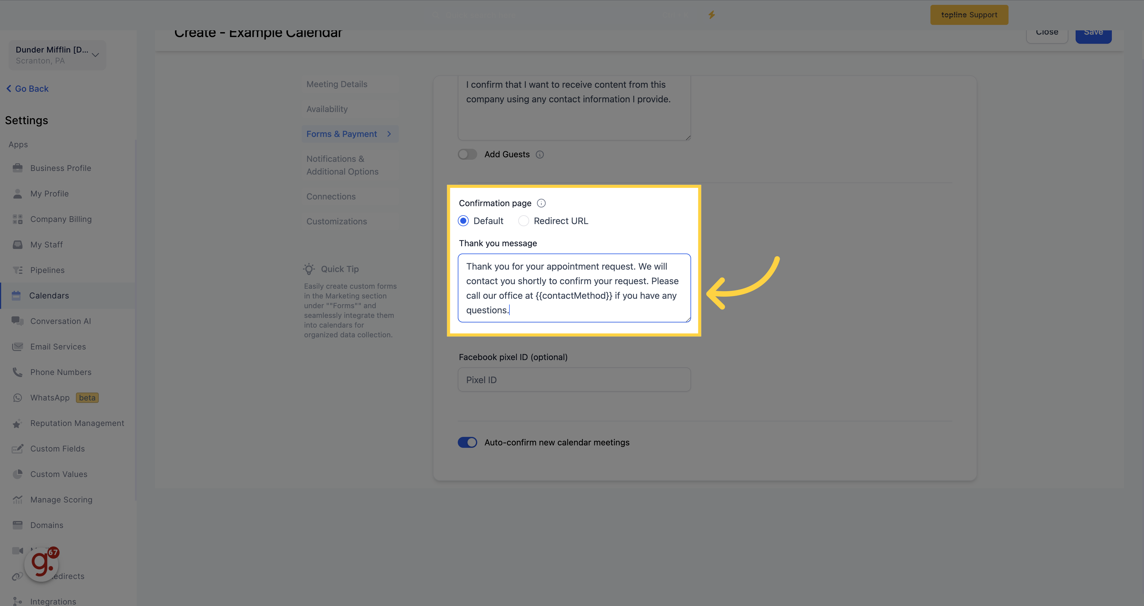Viewport: 1144px width, 606px height.
Task: Disable Auto-confirm new calendar meetings switch
Action: [x=467, y=443]
